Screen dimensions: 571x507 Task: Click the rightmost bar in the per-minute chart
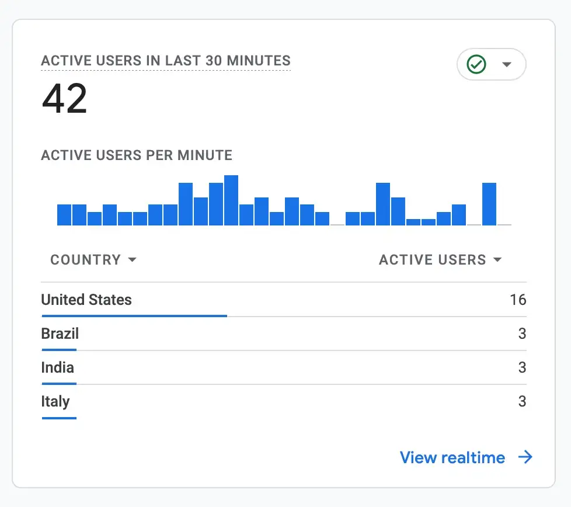tap(489, 204)
